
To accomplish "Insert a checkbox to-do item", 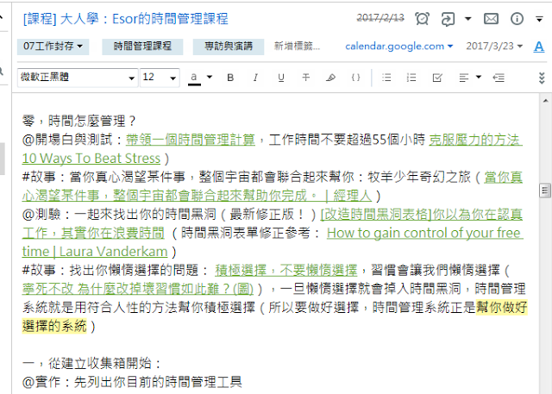I will pos(436,78).
